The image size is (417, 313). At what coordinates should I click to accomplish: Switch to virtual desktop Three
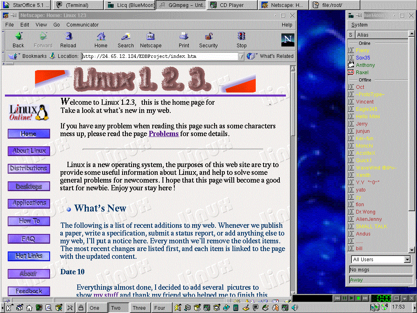(x=139, y=308)
